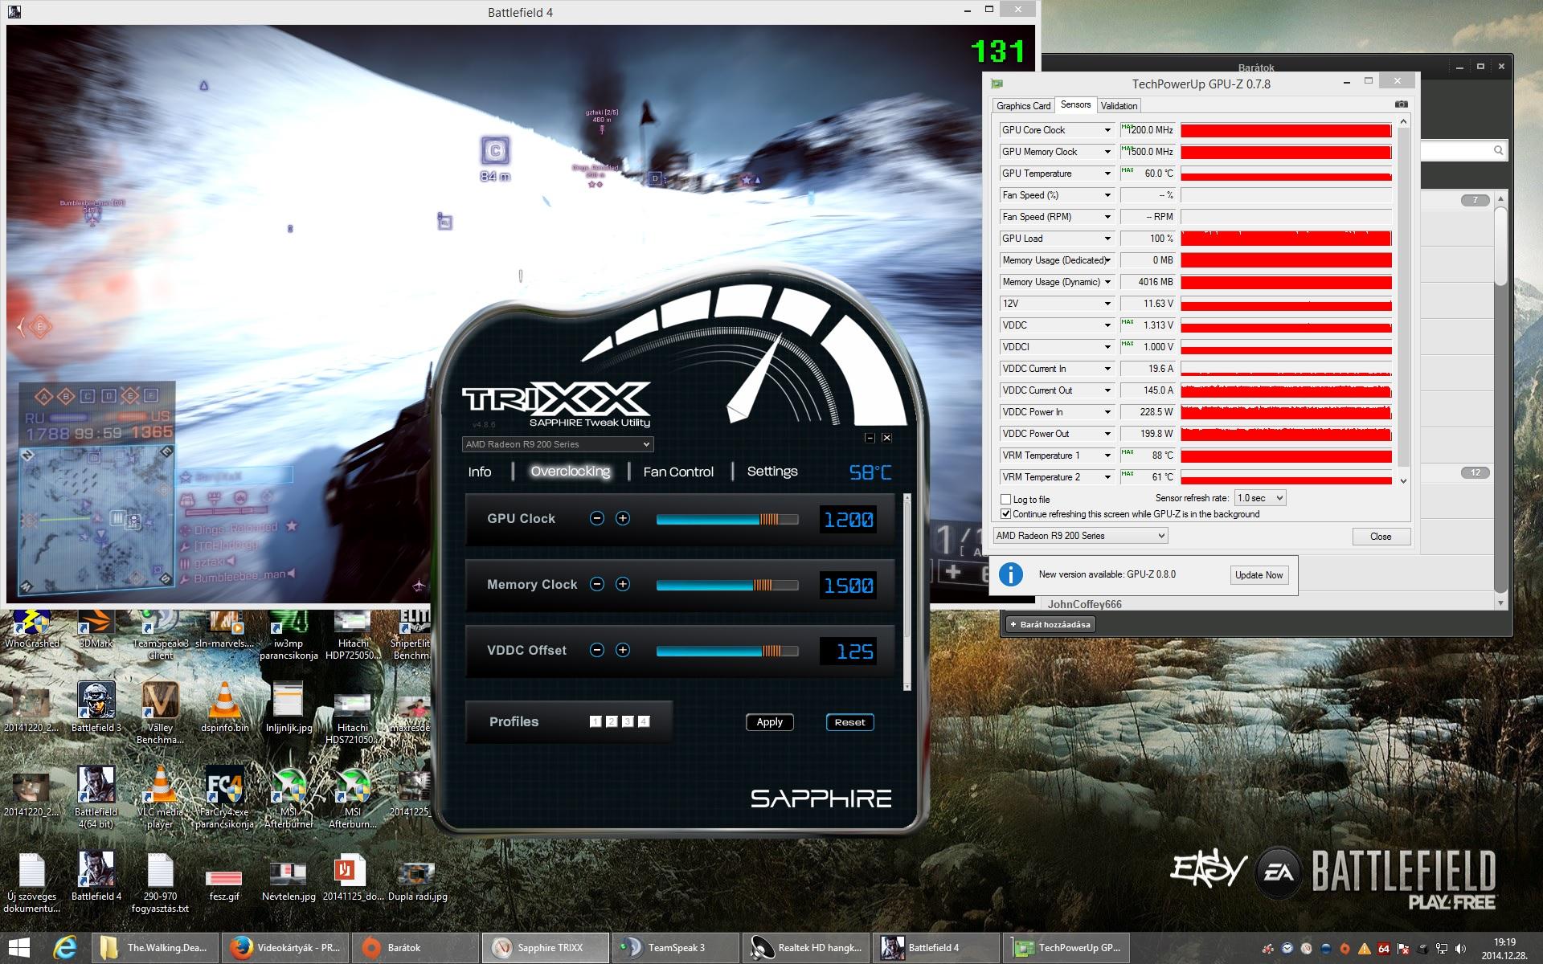This screenshot has width=1543, height=964.
Task: Decrease VDDC Offset with minus button
Action: [597, 651]
